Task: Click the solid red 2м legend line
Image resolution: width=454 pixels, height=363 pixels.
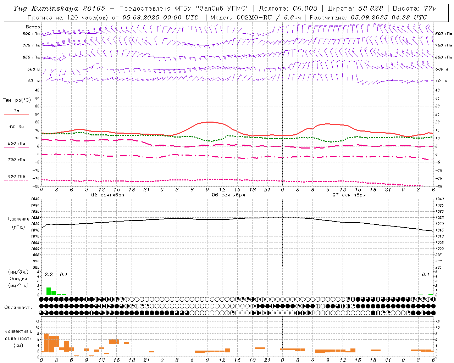Action: point(16,115)
